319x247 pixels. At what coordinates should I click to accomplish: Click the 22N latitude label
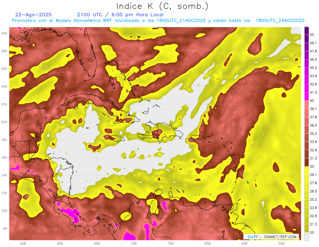pyautogui.click(x=4, y=104)
